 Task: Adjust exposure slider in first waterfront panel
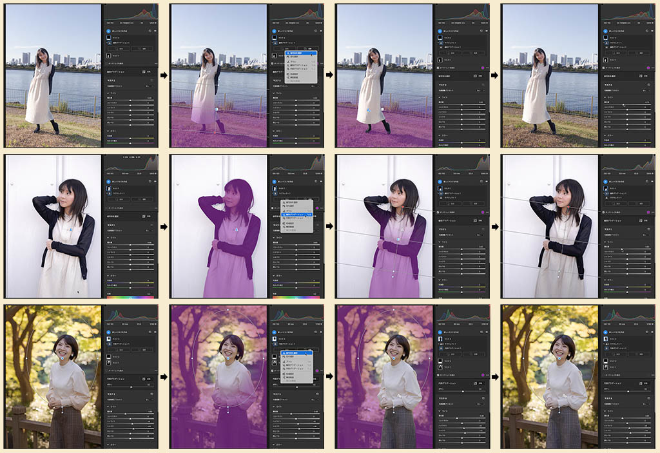tap(130, 100)
